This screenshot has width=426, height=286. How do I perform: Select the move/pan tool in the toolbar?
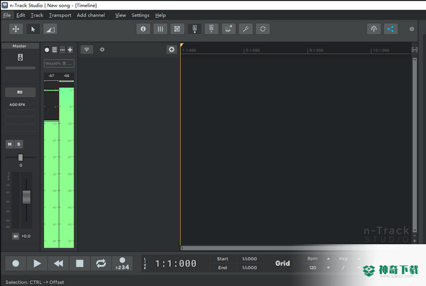[16, 29]
